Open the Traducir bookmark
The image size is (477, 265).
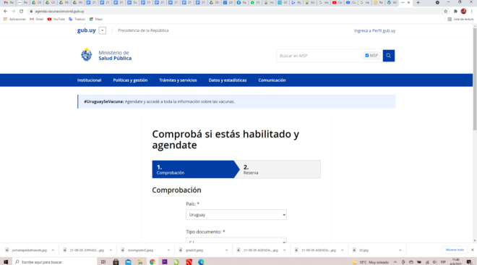[77, 20]
